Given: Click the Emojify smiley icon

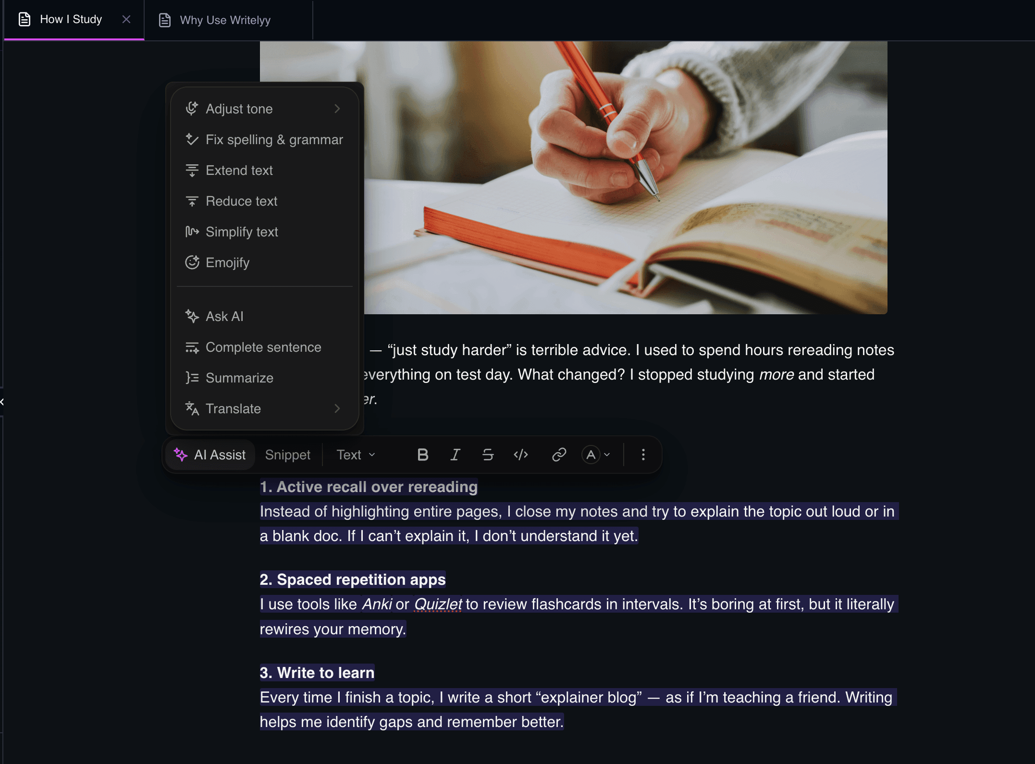Looking at the screenshot, I should (x=192, y=262).
